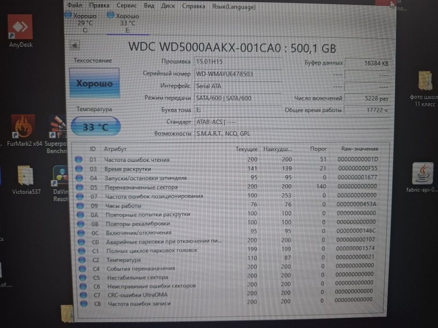Click status icon for attribute C4

tap(82, 268)
